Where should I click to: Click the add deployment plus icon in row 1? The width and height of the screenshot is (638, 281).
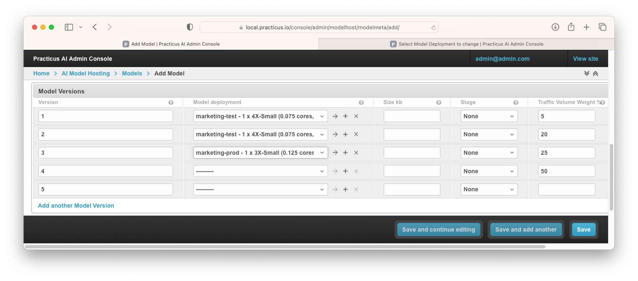tap(345, 116)
